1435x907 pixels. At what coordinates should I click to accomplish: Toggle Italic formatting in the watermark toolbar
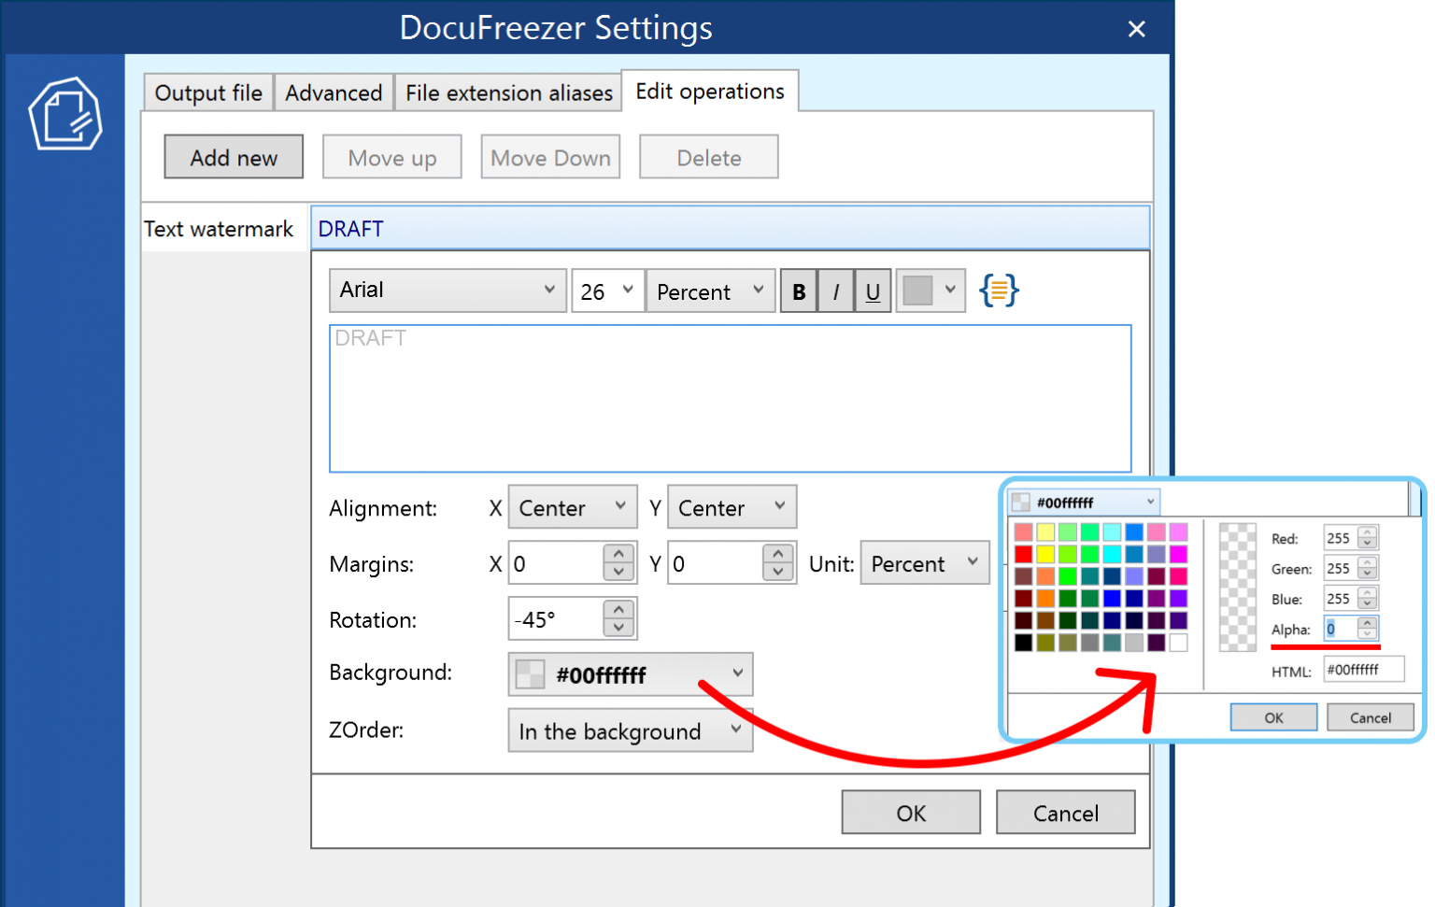(x=835, y=291)
